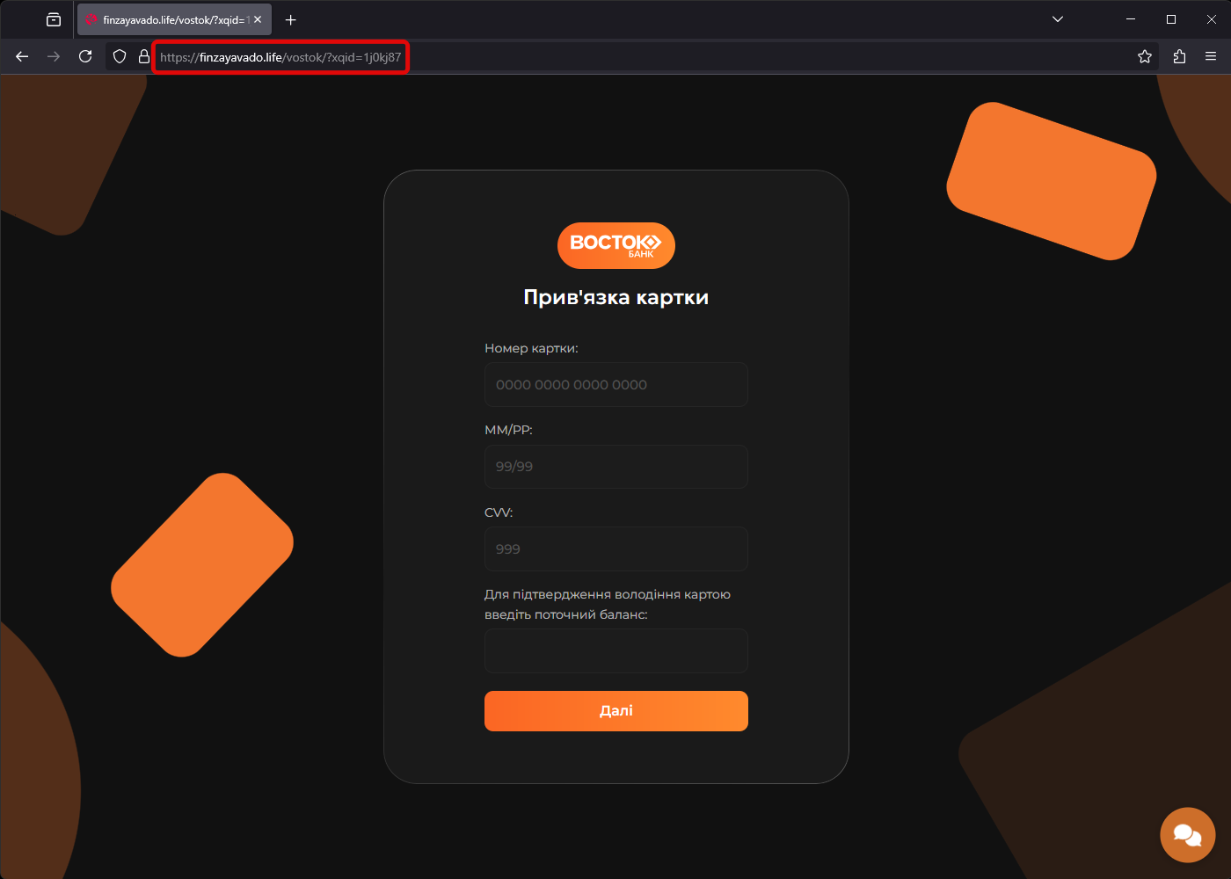Close the finzayavado.life tab
This screenshot has height=879, width=1231.
258,19
